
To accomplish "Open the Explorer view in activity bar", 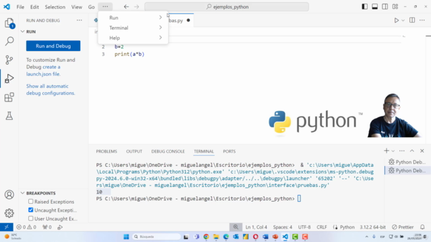I will [9, 23].
